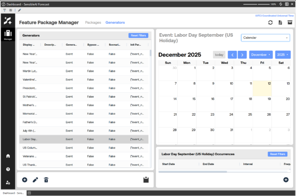Add a new generator with plus icon
Screen dimensions: 296x196
[x=24, y=180]
